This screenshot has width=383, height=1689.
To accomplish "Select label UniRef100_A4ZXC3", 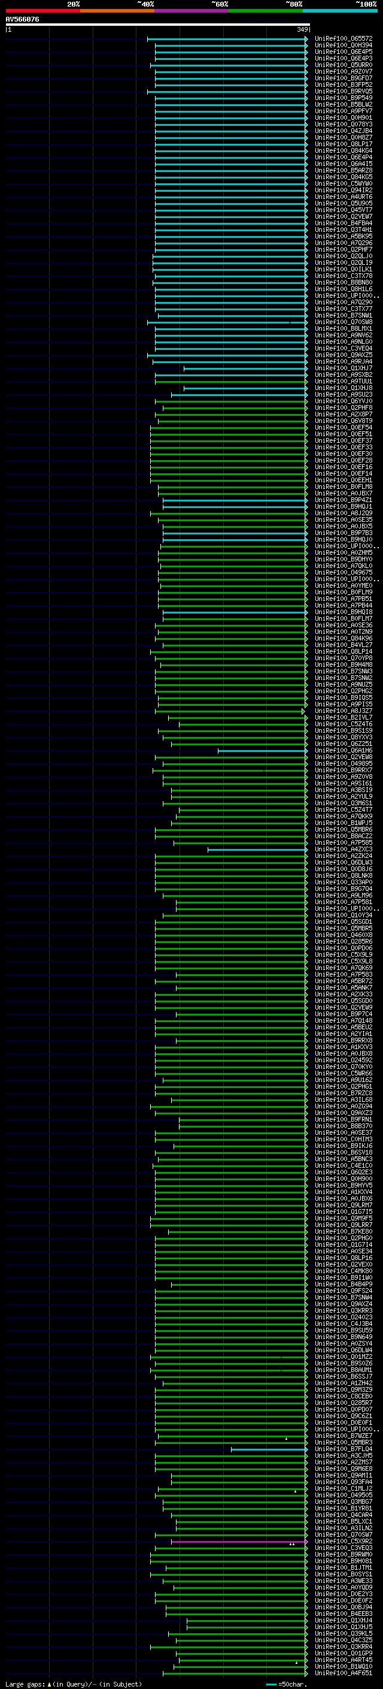I will coord(344,850).
